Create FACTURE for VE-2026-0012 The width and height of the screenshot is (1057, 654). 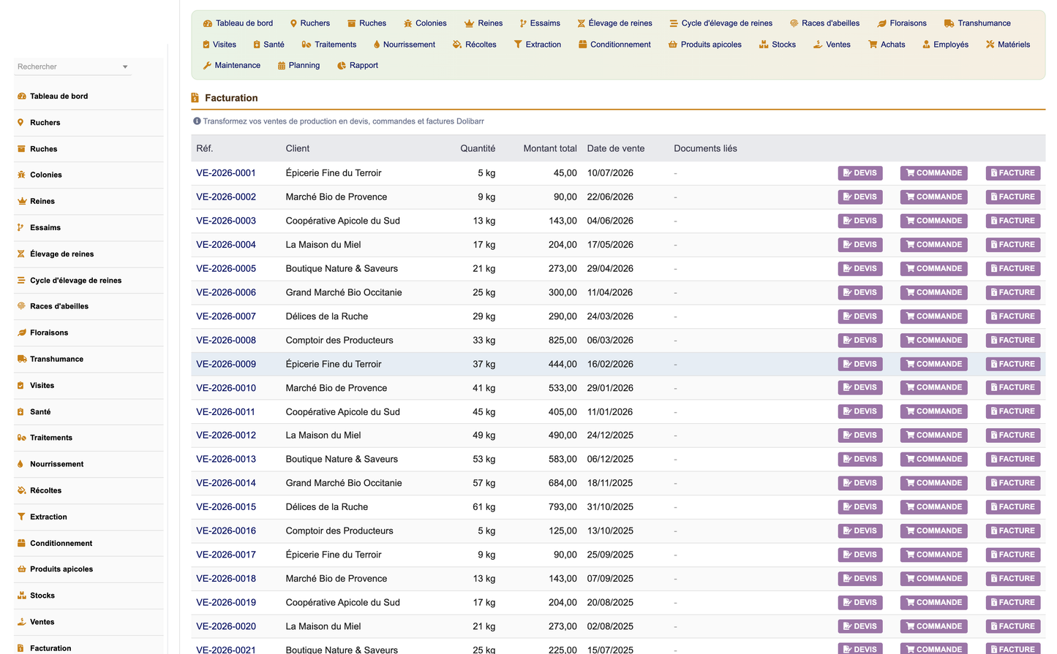1012,435
